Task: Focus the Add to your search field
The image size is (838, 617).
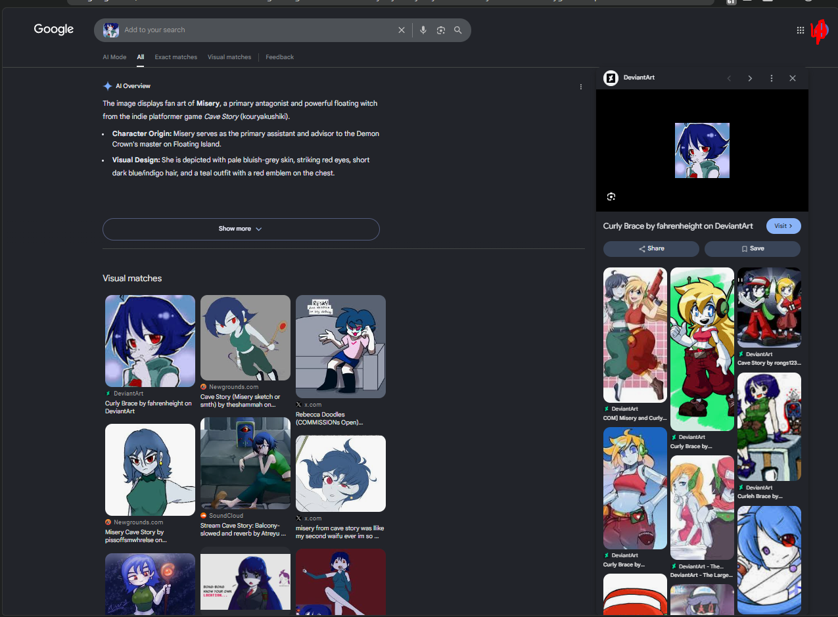Action: (x=256, y=30)
